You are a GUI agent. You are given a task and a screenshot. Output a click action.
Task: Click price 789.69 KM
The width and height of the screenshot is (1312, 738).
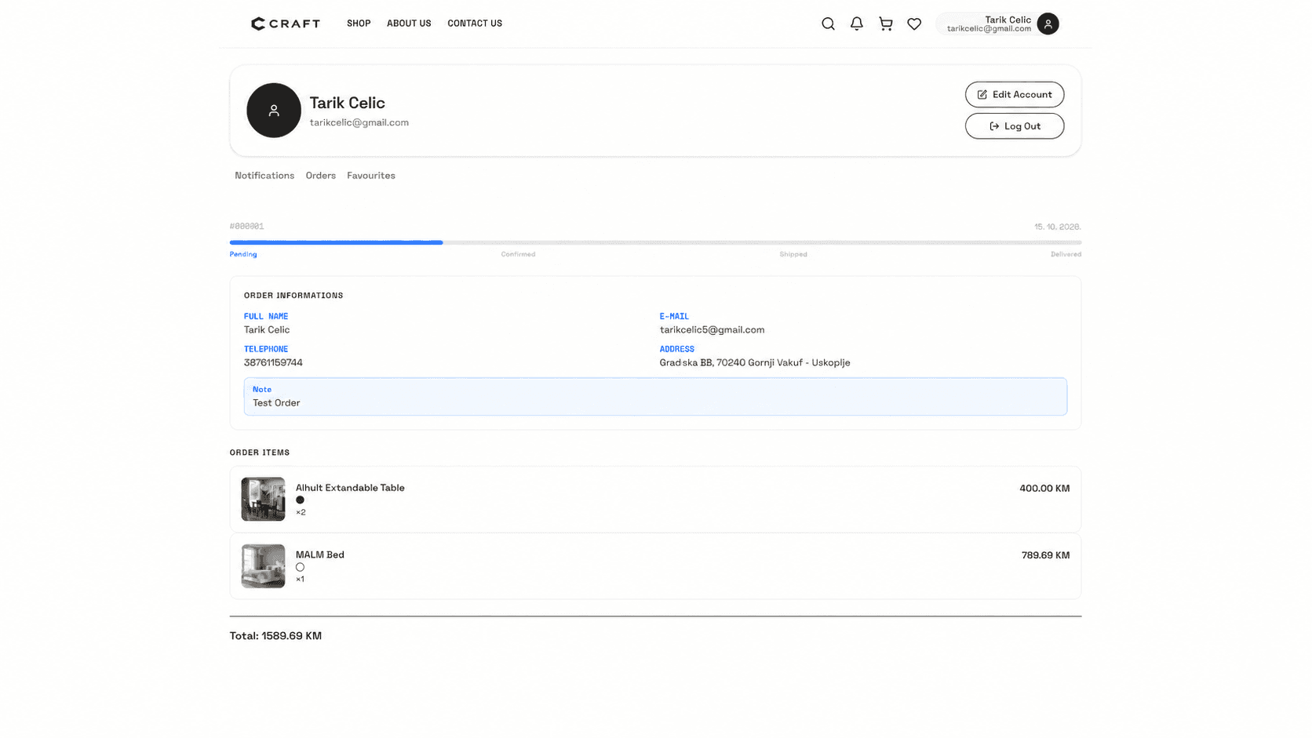[1045, 555]
